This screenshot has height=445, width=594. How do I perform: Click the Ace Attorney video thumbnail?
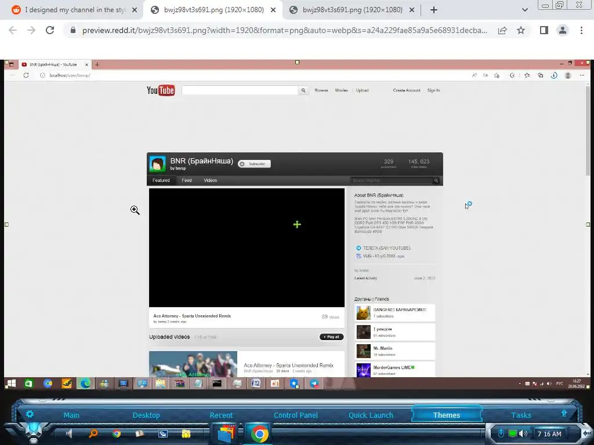(x=193, y=364)
